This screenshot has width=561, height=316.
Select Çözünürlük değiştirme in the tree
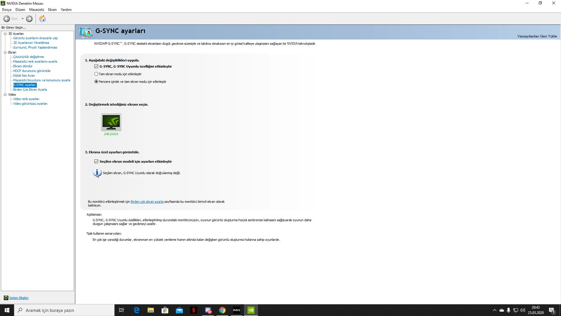pos(28,57)
